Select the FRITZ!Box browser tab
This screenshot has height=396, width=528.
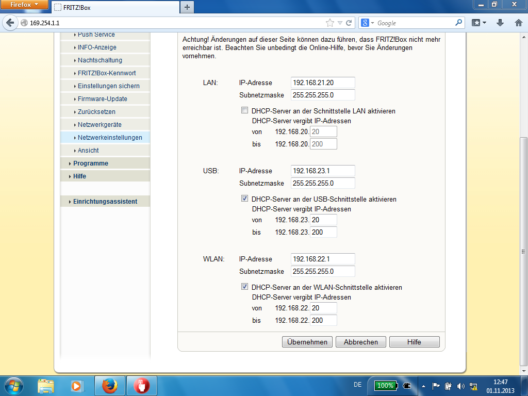click(x=115, y=7)
